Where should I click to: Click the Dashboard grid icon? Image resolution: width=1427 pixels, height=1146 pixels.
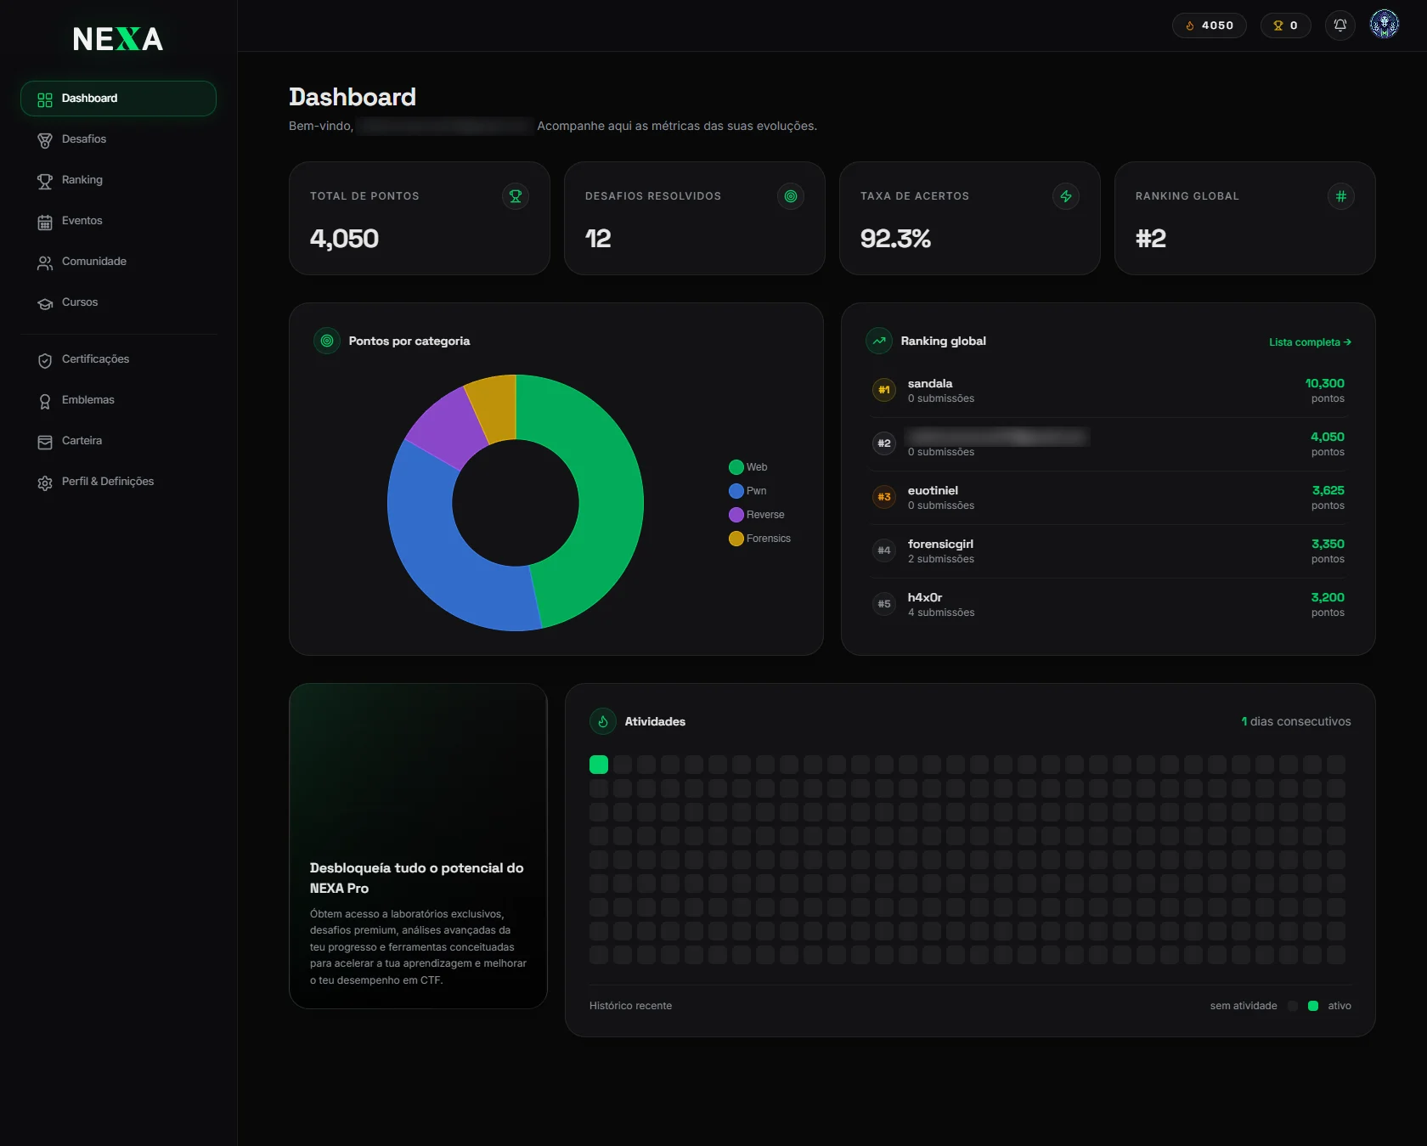click(x=45, y=100)
